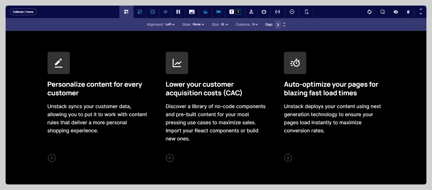The height and width of the screenshot is (190, 432).
Task: Click the heading H icon in toolbar
Action: click(178, 12)
